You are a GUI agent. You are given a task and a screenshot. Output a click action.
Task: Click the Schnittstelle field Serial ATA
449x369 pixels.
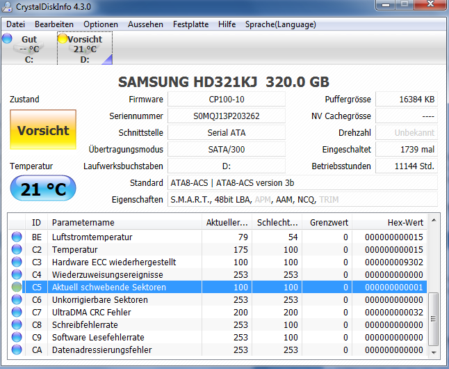226,132
